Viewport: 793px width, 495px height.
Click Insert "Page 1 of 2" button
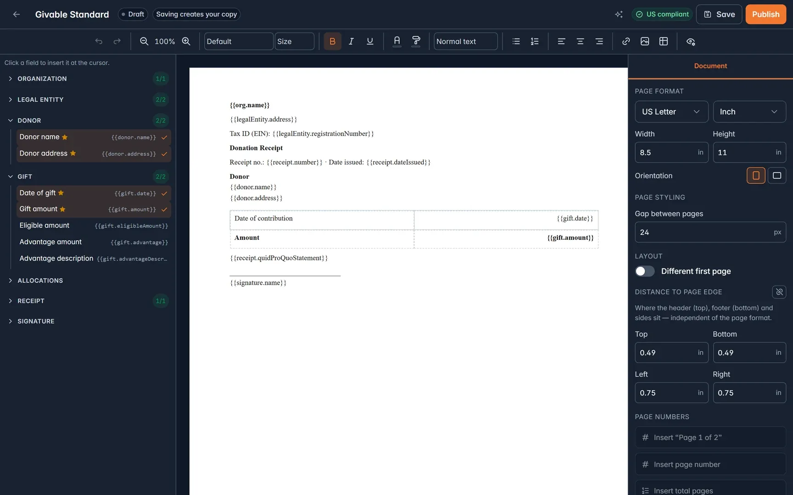(x=710, y=437)
